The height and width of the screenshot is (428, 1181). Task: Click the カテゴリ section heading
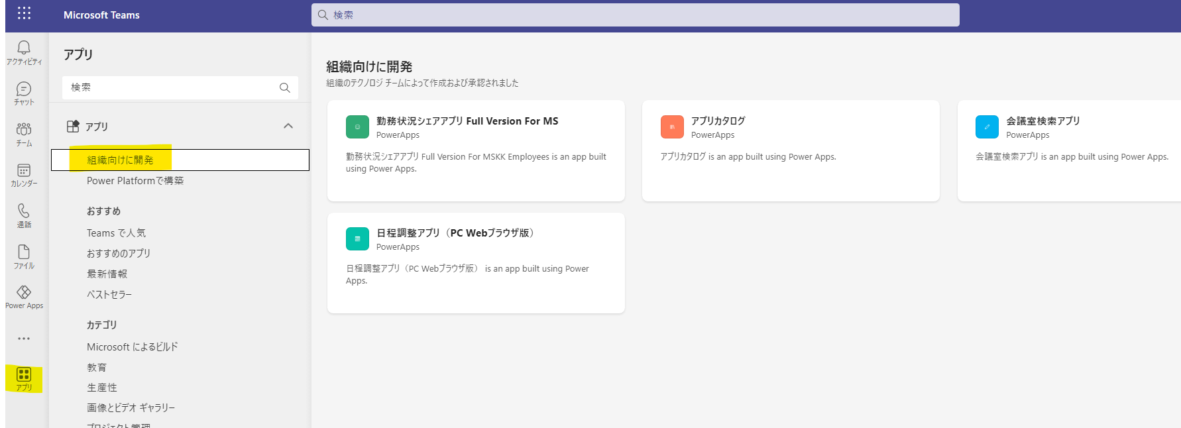pos(102,325)
